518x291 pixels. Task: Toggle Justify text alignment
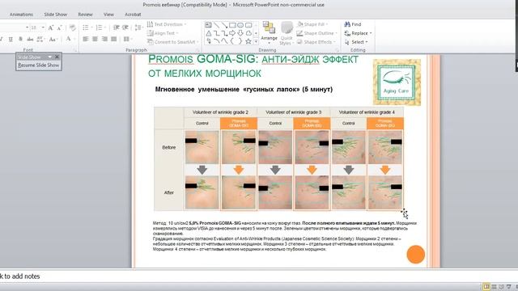click(x=114, y=39)
